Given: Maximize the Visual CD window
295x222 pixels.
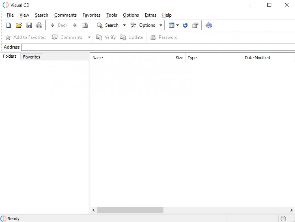Looking at the screenshot, I should [x=269, y=5].
